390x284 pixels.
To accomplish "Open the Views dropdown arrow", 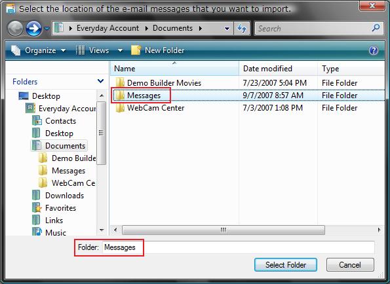I will click(x=120, y=50).
